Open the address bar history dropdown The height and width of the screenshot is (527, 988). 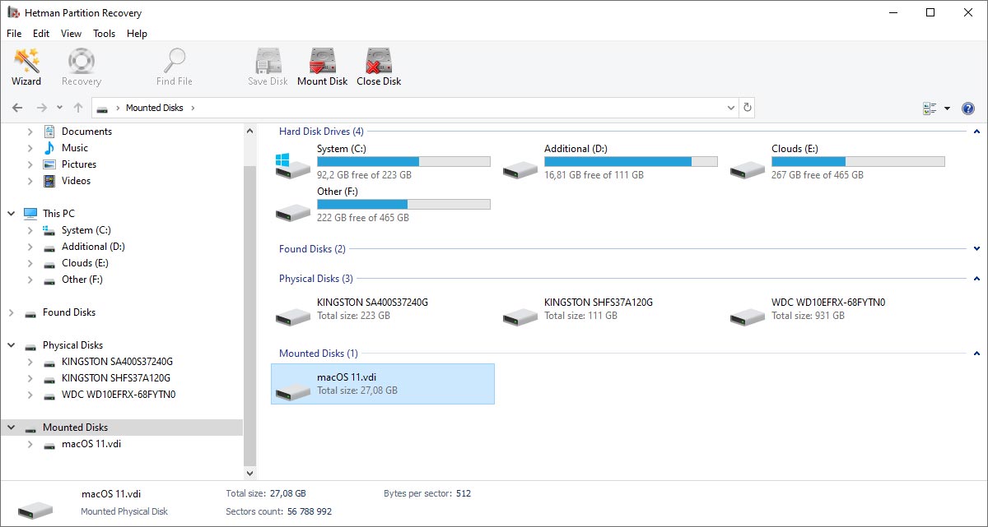(731, 108)
